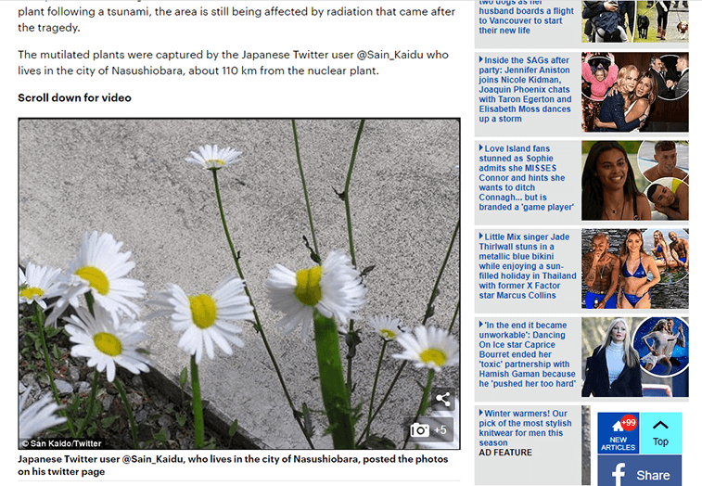Click the Little Mix bikini thumbnail
Viewport: 702px width, 486px height.
click(x=634, y=269)
